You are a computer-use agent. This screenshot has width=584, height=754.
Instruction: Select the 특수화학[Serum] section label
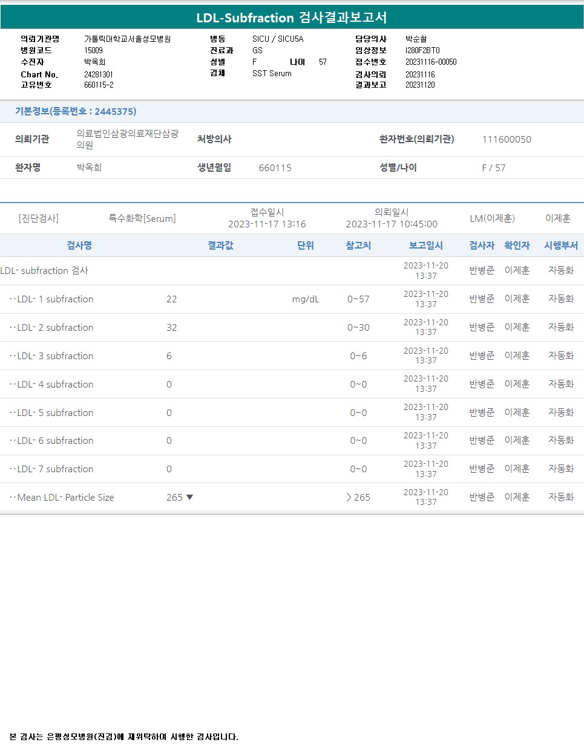point(142,218)
